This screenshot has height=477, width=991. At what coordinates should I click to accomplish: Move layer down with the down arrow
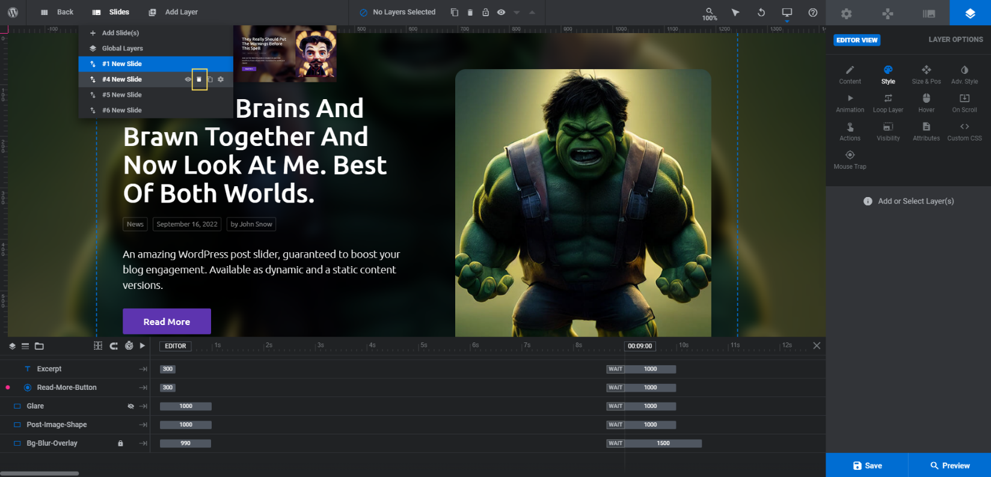coord(517,12)
